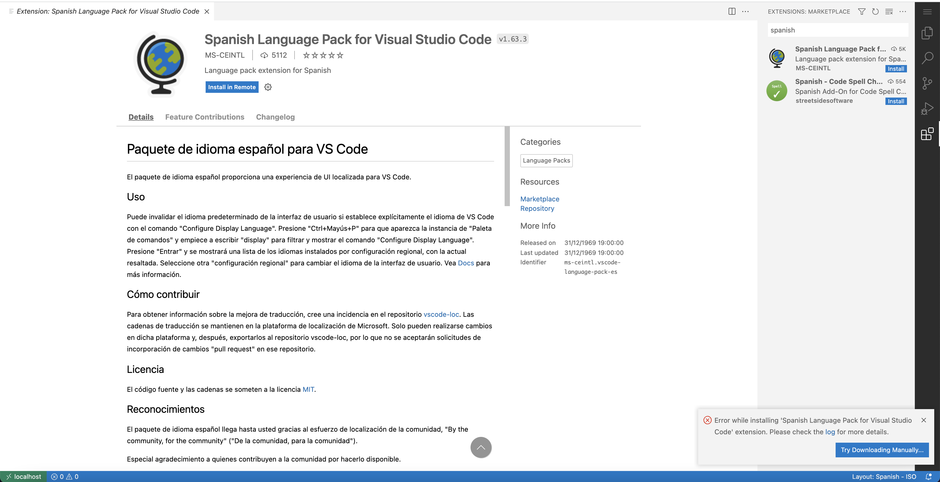This screenshot has height=482, width=940.
Task: Select the Extensions view icon
Action: [927, 133]
